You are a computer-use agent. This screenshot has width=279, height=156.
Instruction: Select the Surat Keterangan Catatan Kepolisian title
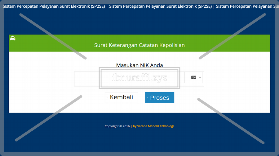pos(139,45)
